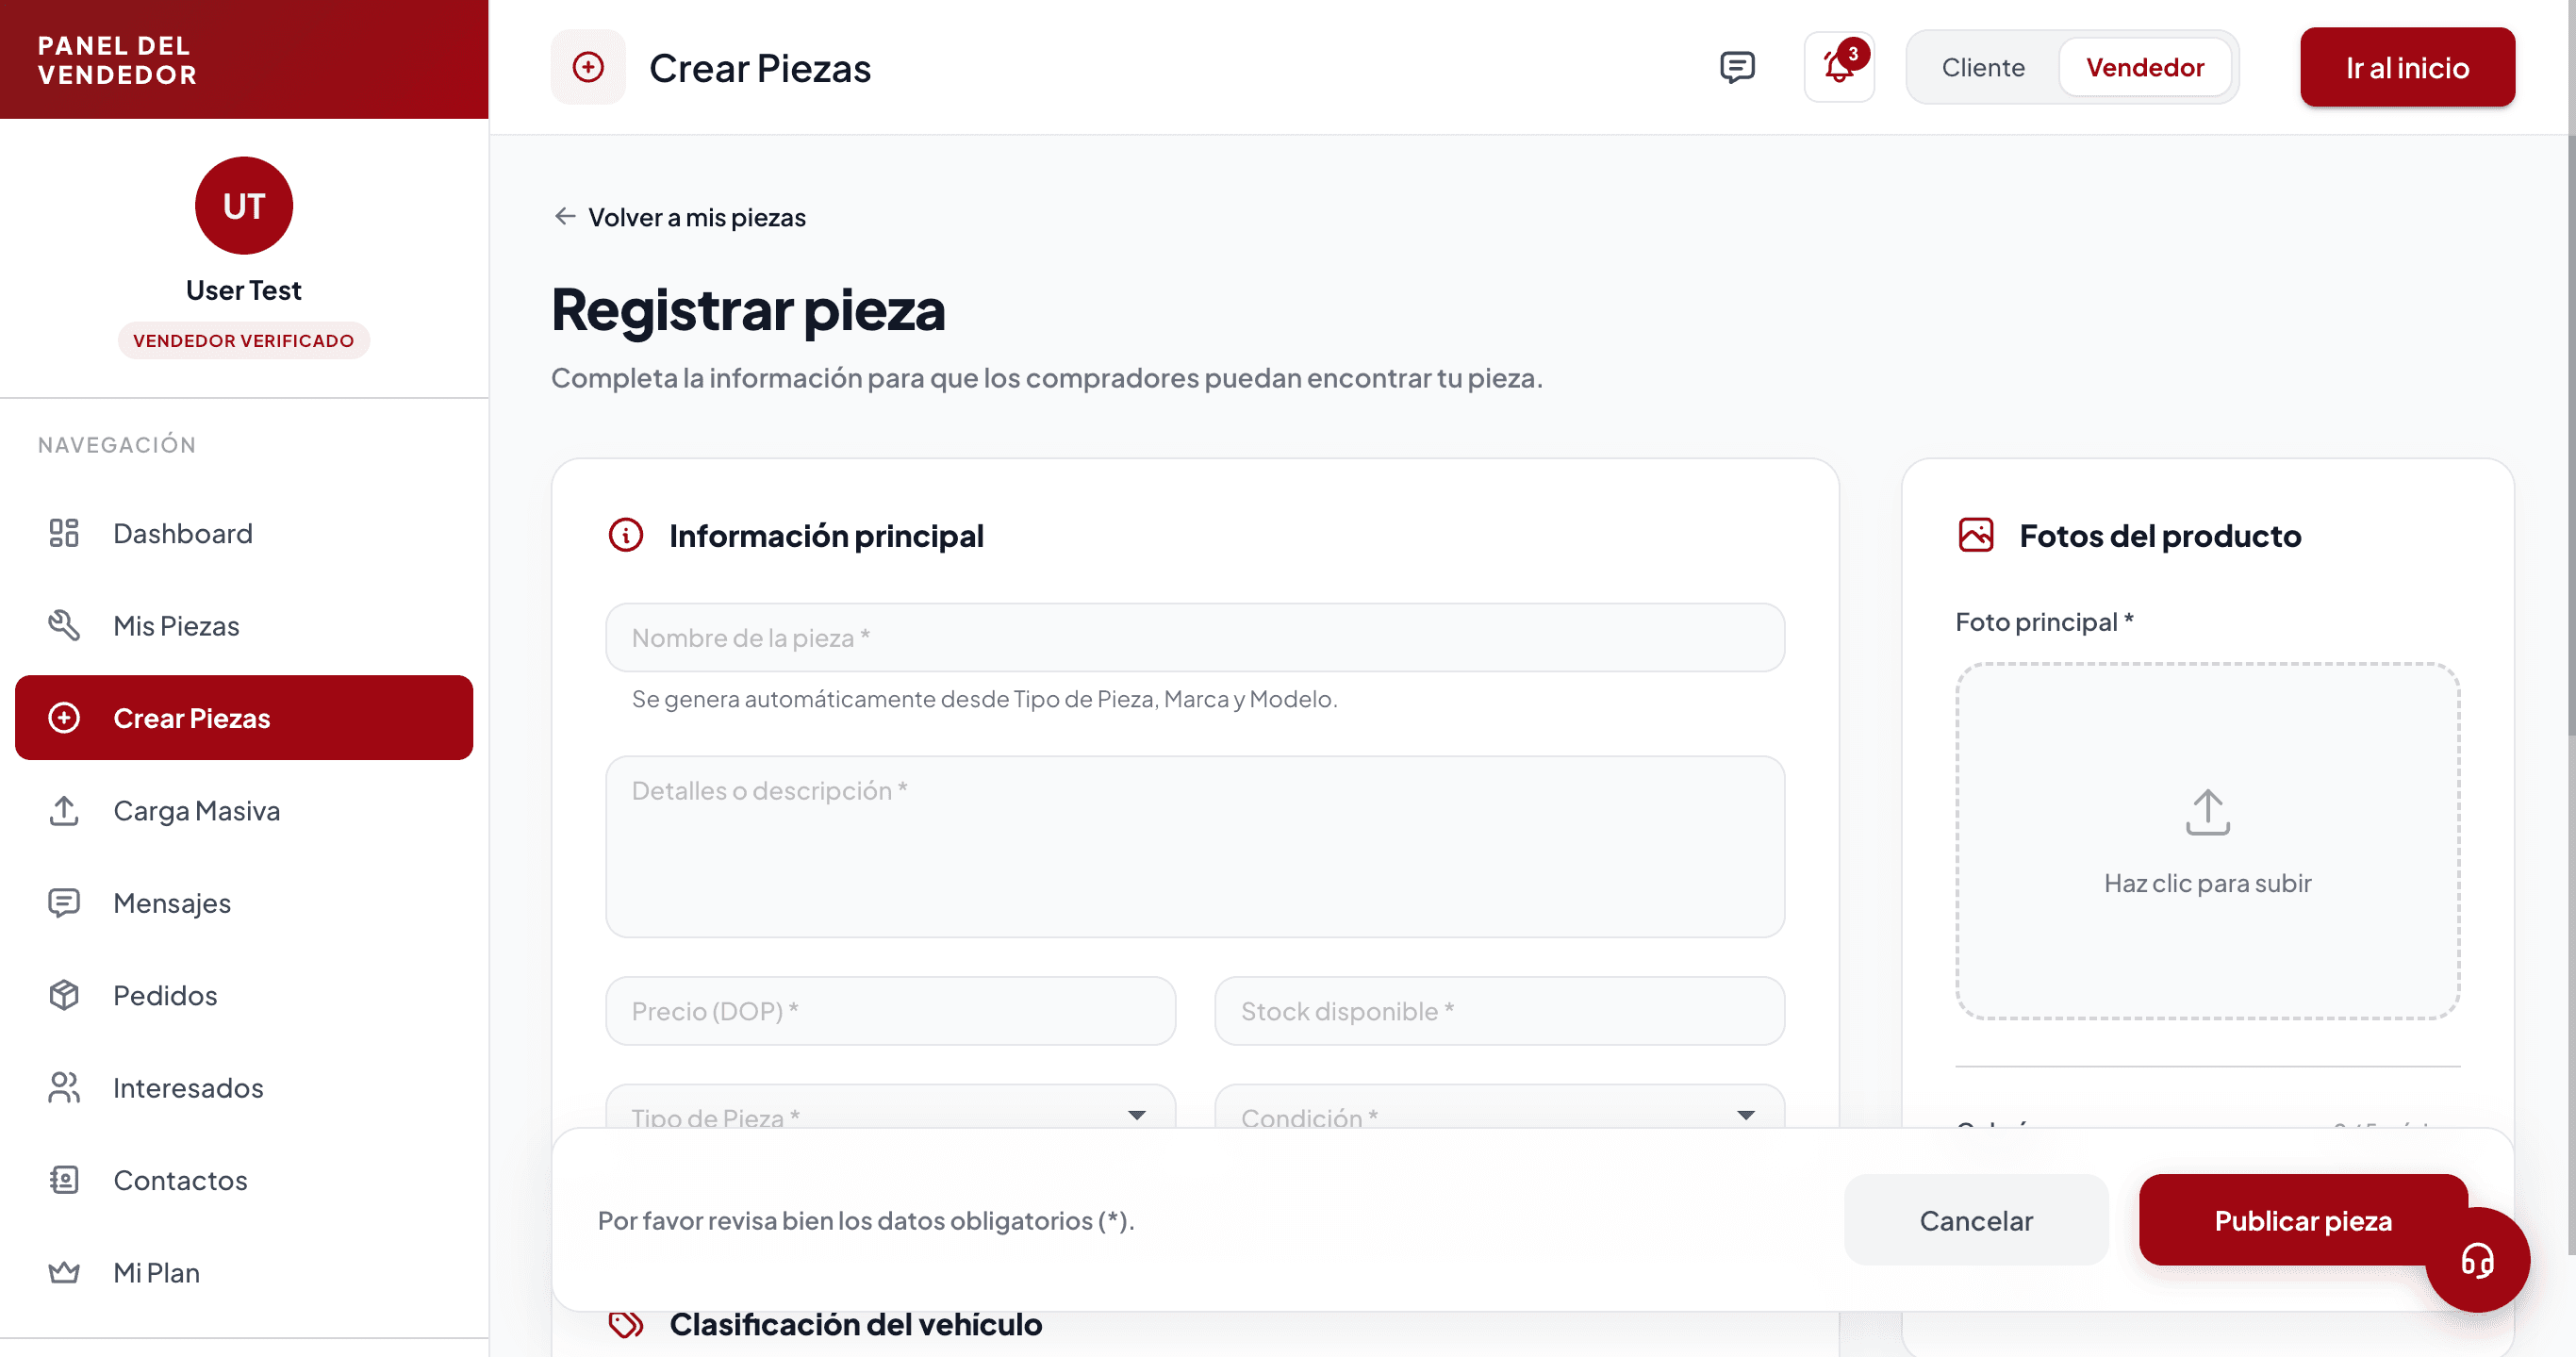2576x1357 pixels.
Task: Open the messages chat icon in header
Action: click(1737, 67)
